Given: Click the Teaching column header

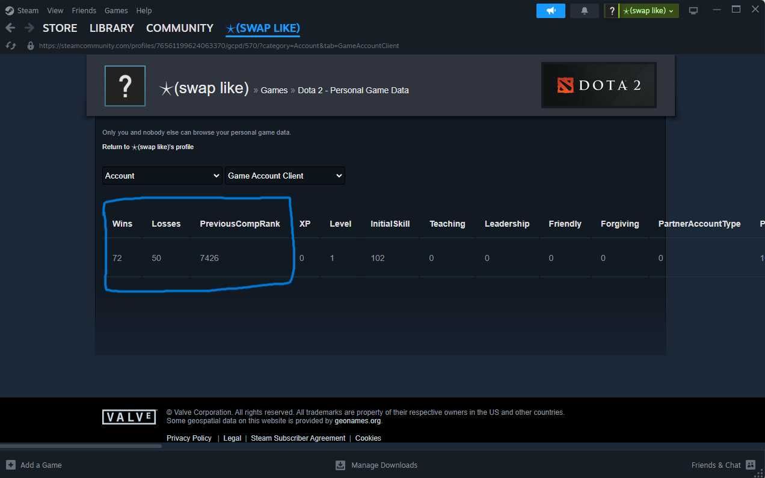Looking at the screenshot, I should pyautogui.click(x=447, y=224).
